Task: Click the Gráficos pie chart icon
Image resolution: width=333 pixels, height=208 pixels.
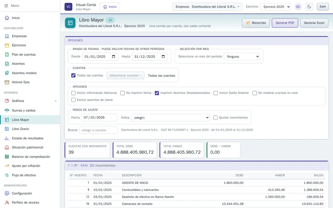Action: 7,101
